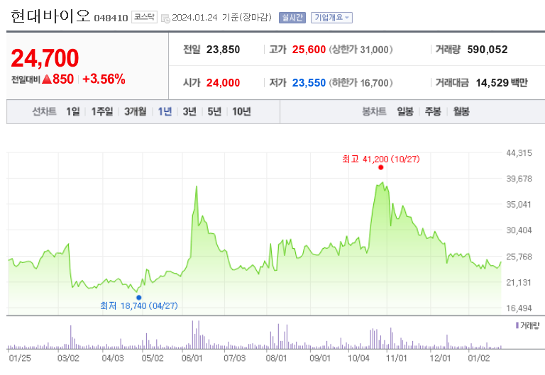Click the stock code 048410

coord(111,18)
